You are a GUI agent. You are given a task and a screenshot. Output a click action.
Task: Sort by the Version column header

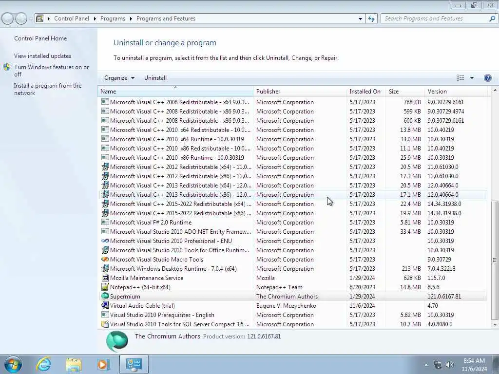[456, 91]
